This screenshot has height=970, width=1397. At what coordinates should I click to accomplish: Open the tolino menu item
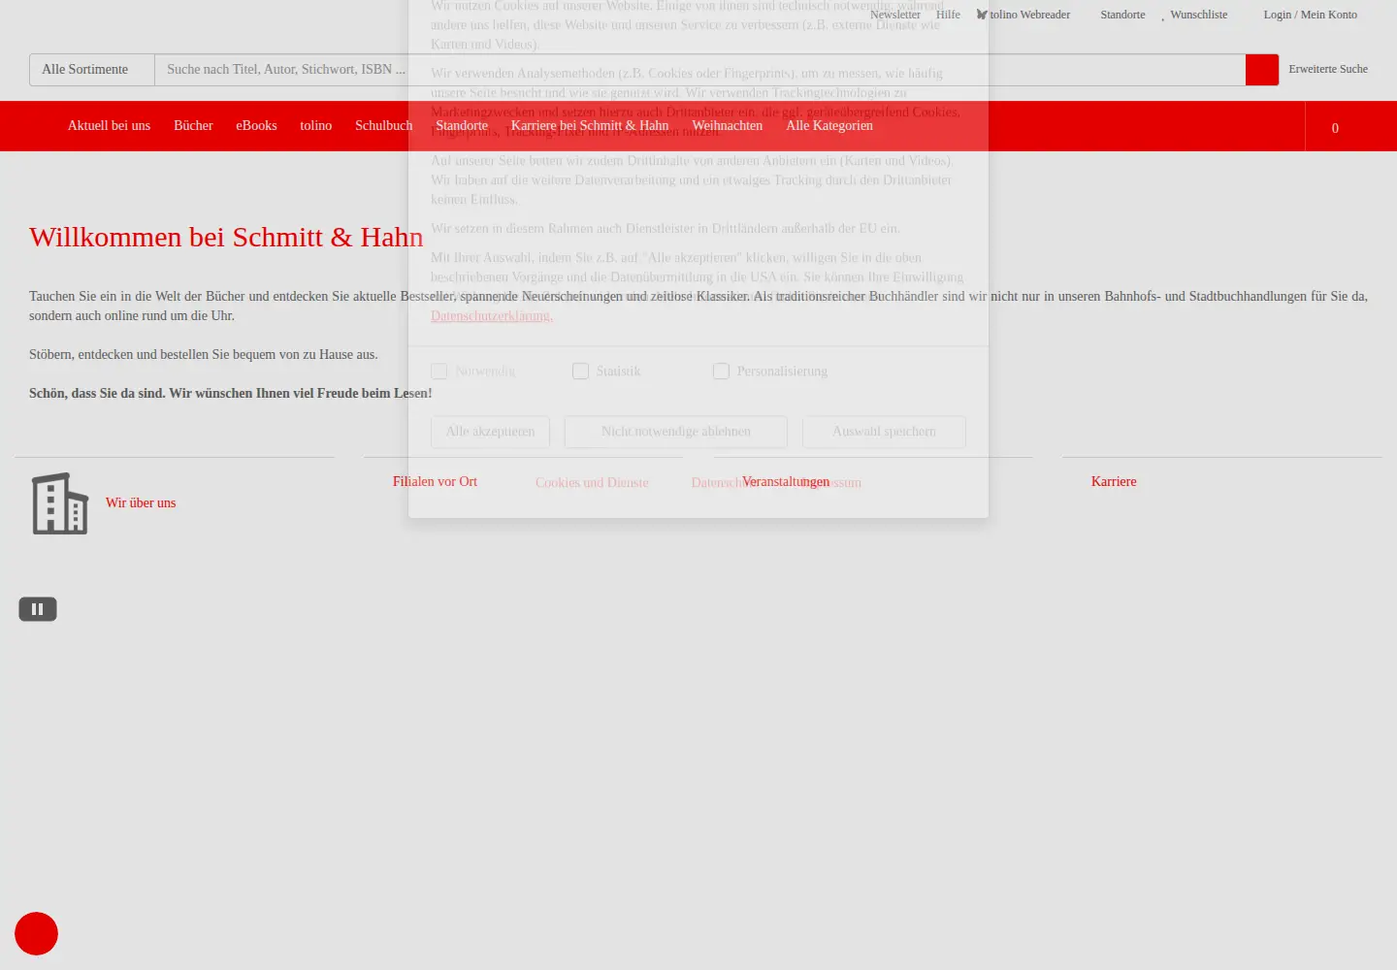click(x=315, y=126)
